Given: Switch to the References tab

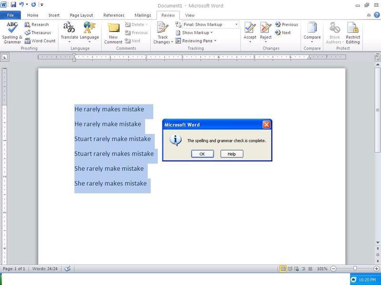Looking at the screenshot, I should click(x=114, y=15).
